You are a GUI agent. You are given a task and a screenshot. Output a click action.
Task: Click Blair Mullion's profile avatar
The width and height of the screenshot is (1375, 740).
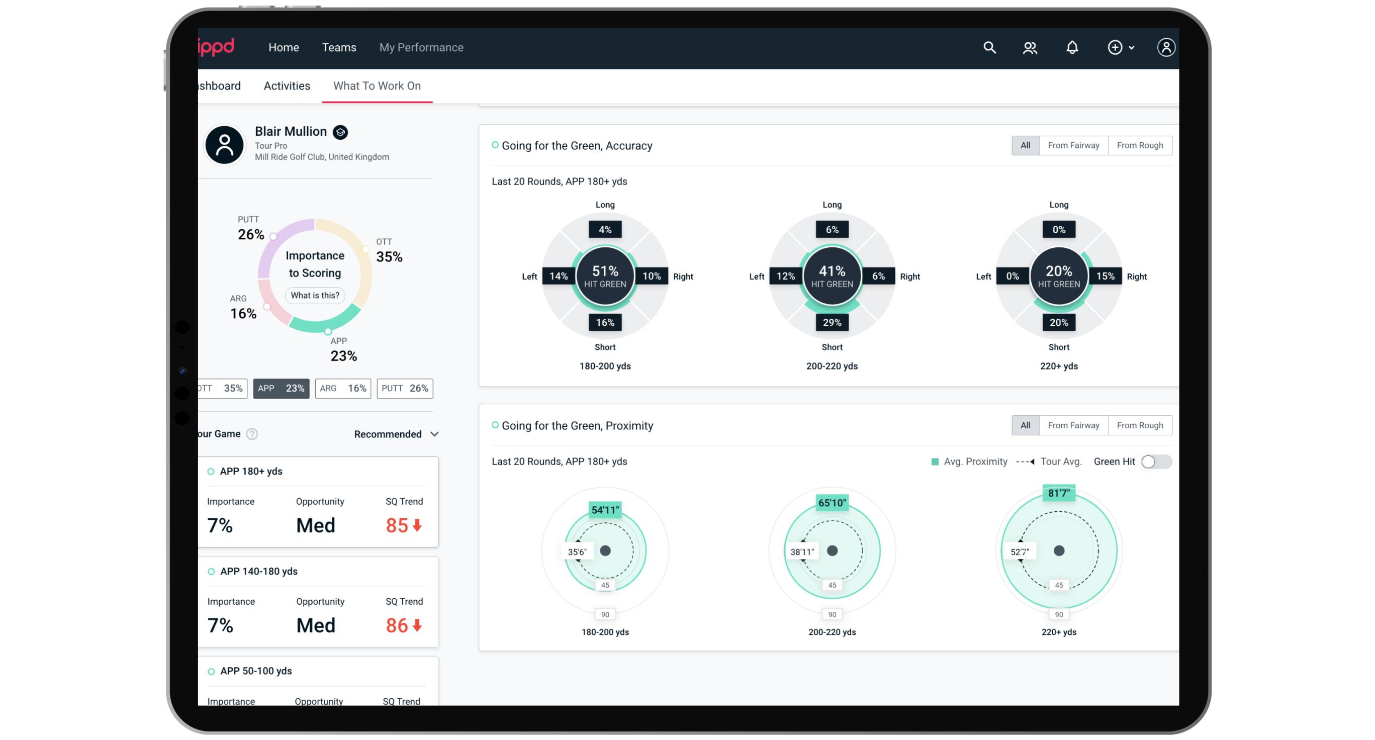[224, 145]
